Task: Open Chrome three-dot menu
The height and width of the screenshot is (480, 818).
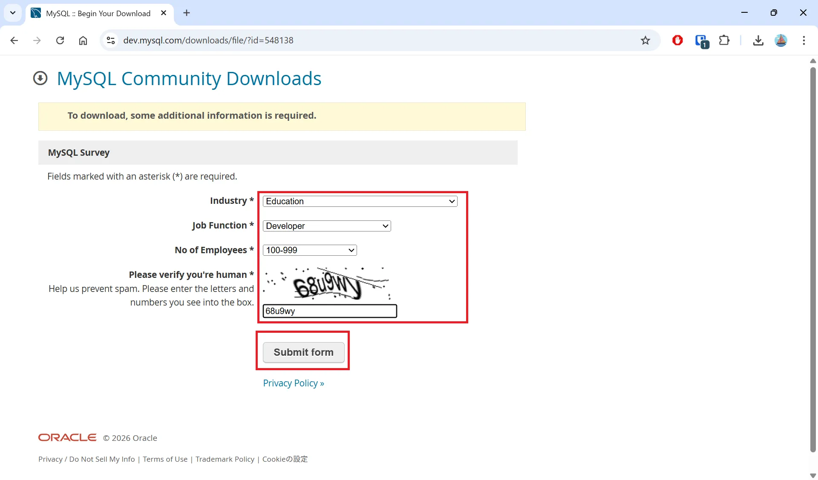Action: coord(804,40)
